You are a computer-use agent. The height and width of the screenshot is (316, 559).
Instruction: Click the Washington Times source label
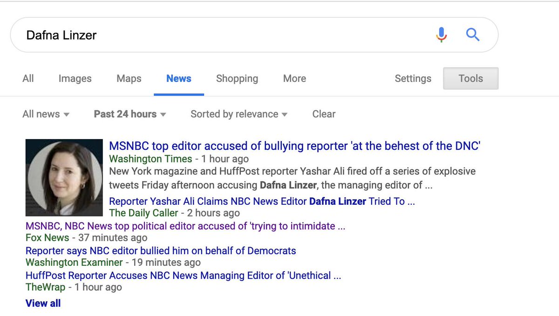(x=150, y=159)
